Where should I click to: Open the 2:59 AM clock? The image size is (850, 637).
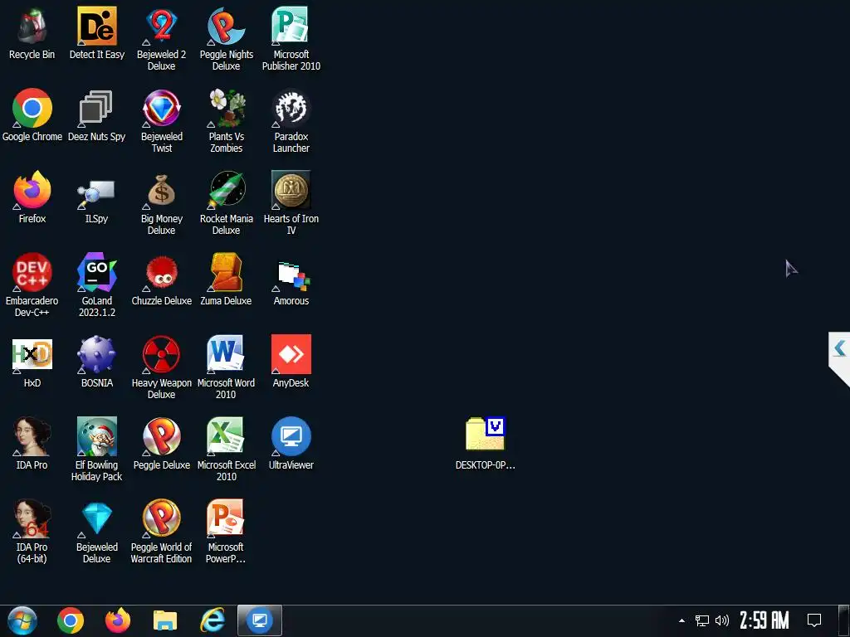click(x=765, y=620)
